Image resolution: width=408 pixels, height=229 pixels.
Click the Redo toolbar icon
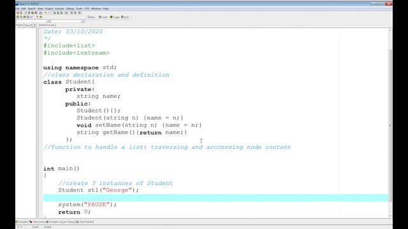(49, 13)
